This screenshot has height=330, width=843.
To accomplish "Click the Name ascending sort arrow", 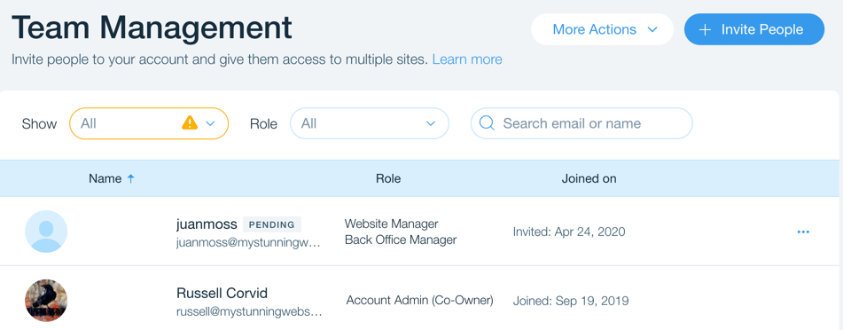I will 130,178.
